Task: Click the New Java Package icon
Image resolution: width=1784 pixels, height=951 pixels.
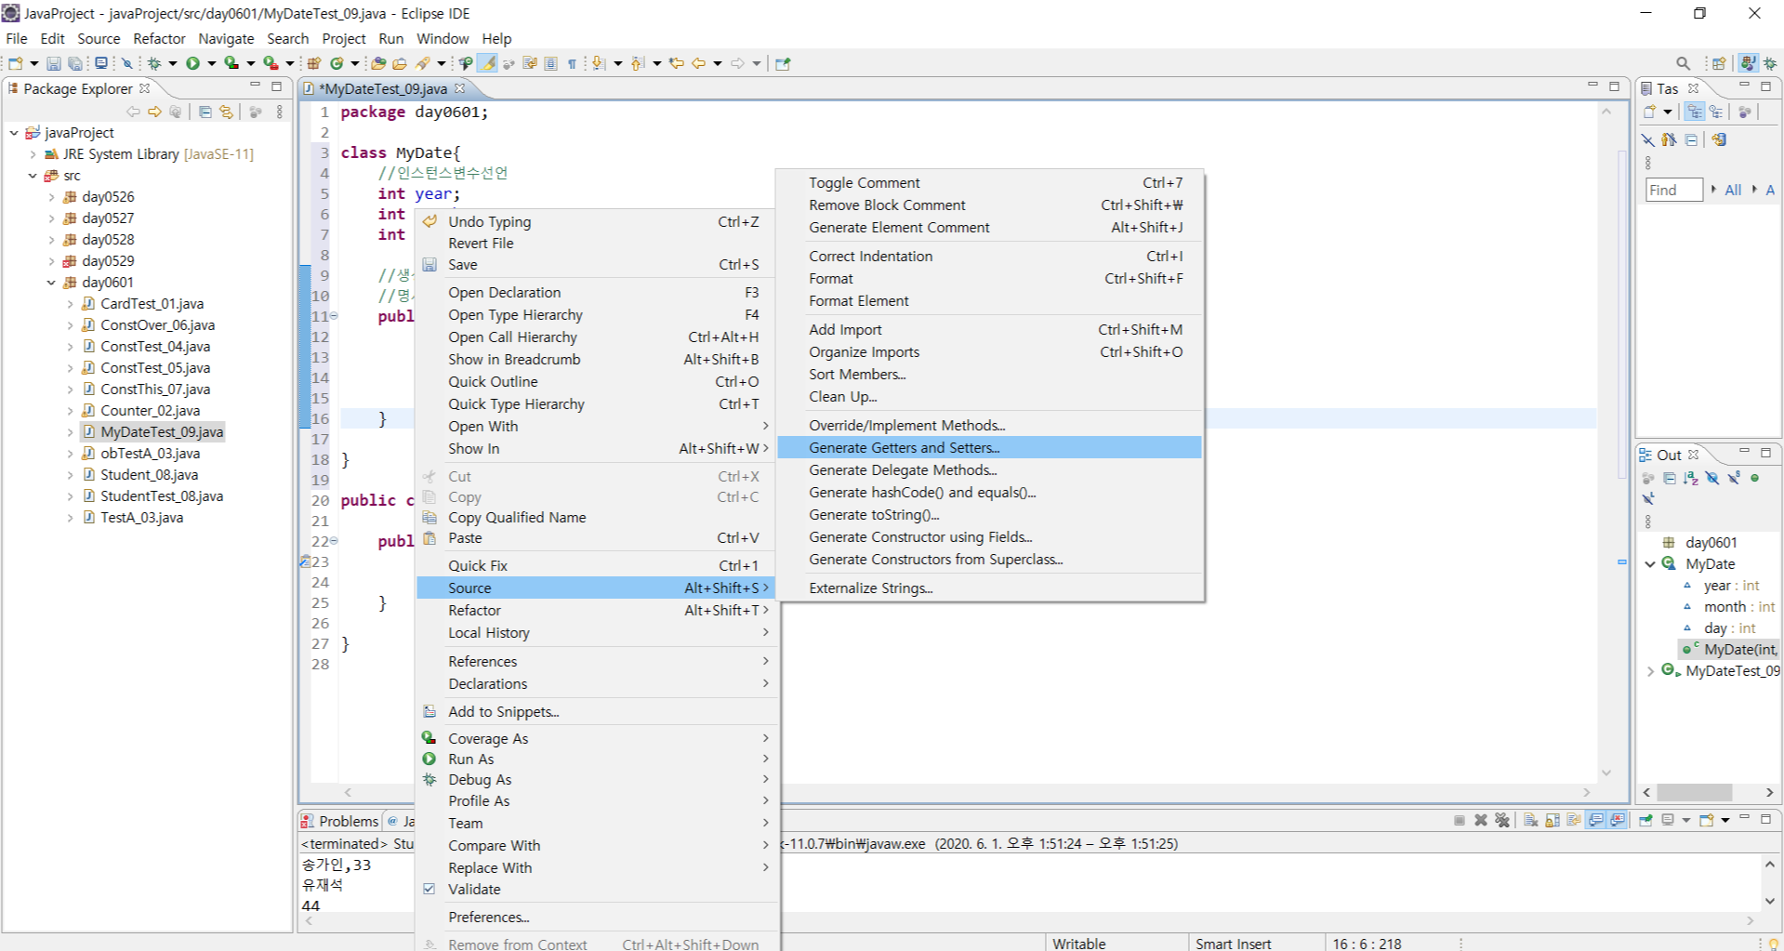Action: [x=314, y=63]
